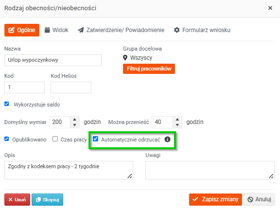This screenshot has height=211, width=280.
Task: Click the map pin icon next to Wszyscy
Action: (x=125, y=58)
